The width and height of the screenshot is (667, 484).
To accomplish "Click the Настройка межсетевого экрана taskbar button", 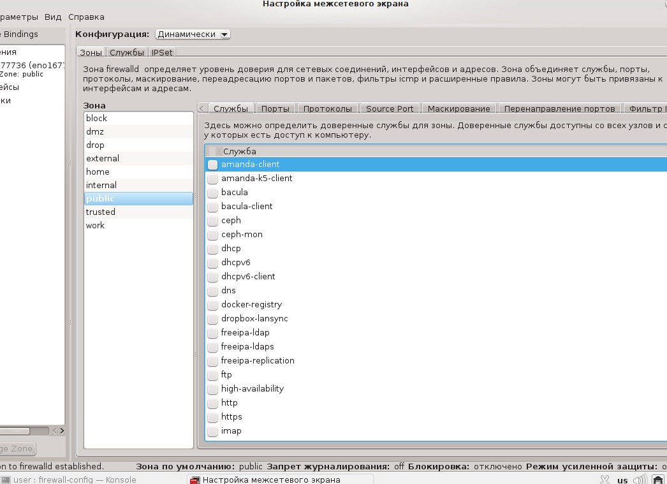I will pos(281,480).
